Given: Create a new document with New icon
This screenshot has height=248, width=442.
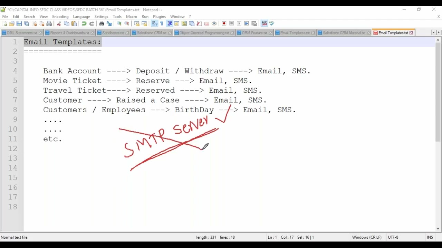Looking at the screenshot, I should [4, 23].
